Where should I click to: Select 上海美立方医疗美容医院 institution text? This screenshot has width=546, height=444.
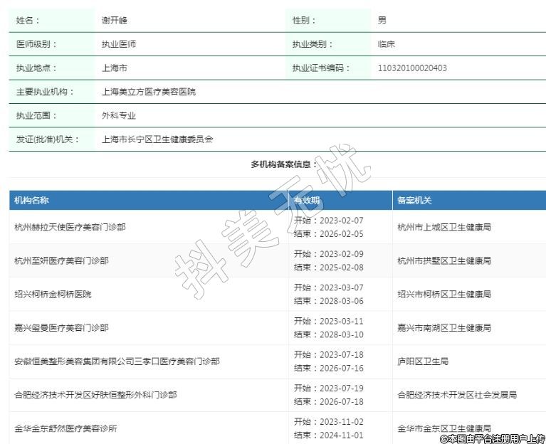(149, 92)
